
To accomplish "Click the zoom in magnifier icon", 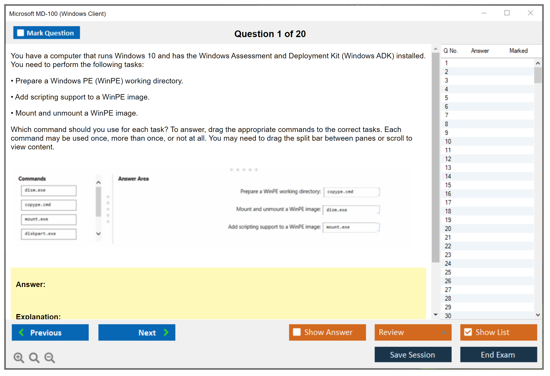I will point(18,357).
